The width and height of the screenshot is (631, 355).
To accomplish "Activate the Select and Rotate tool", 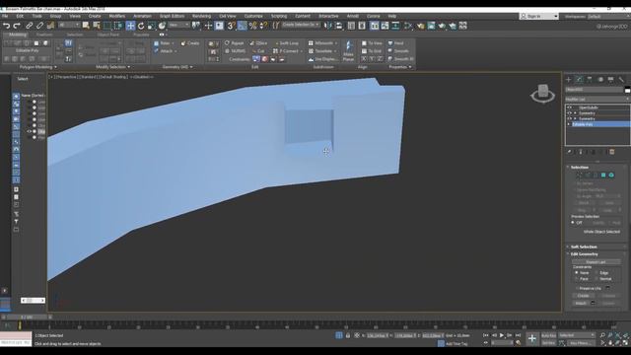I will pos(141,26).
